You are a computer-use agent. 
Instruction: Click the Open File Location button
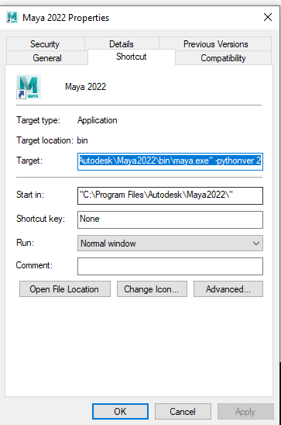pyautogui.click(x=65, y=289)
